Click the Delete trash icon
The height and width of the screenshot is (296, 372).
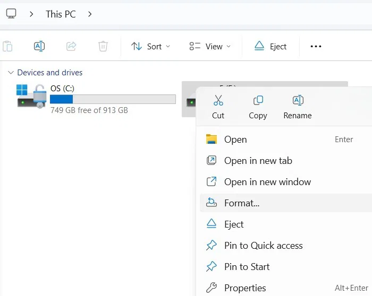(x=103, y=46)
